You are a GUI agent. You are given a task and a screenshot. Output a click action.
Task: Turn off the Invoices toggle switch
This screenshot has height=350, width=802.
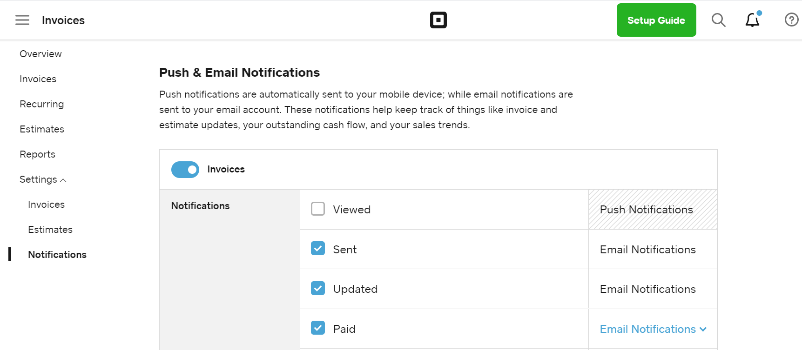coord(185,170)
